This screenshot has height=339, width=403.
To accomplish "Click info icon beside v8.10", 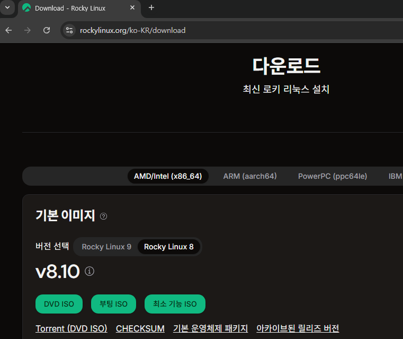I will click(x=89, y=271).
